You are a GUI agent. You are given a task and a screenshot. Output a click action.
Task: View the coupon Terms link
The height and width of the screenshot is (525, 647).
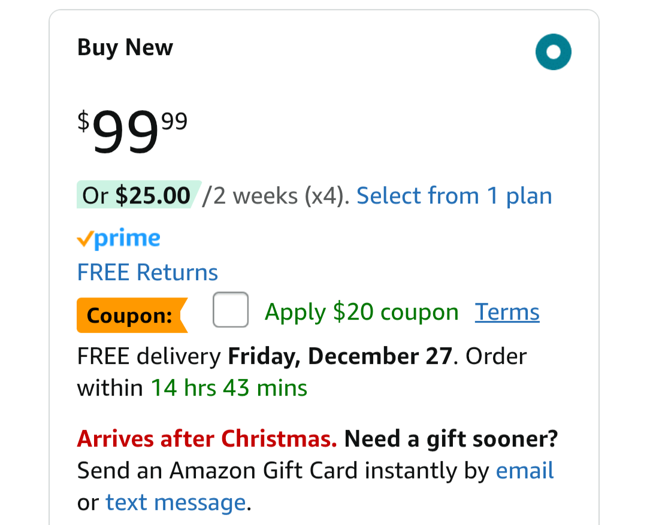(x=507, y=312)
